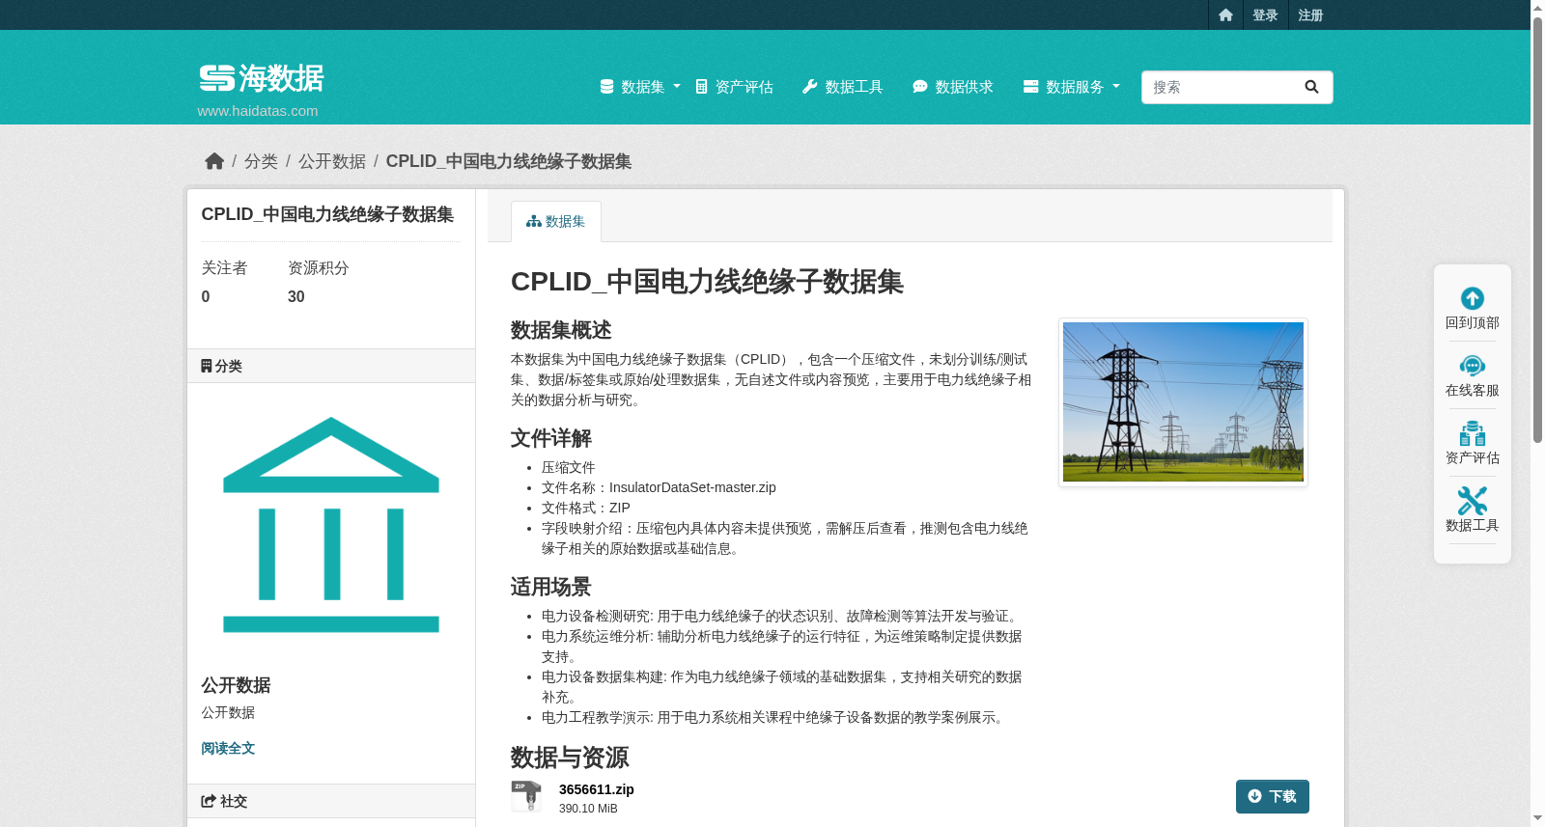Click the 社交 section header
Screen dimensions: 1545x827
coord(331,801)
